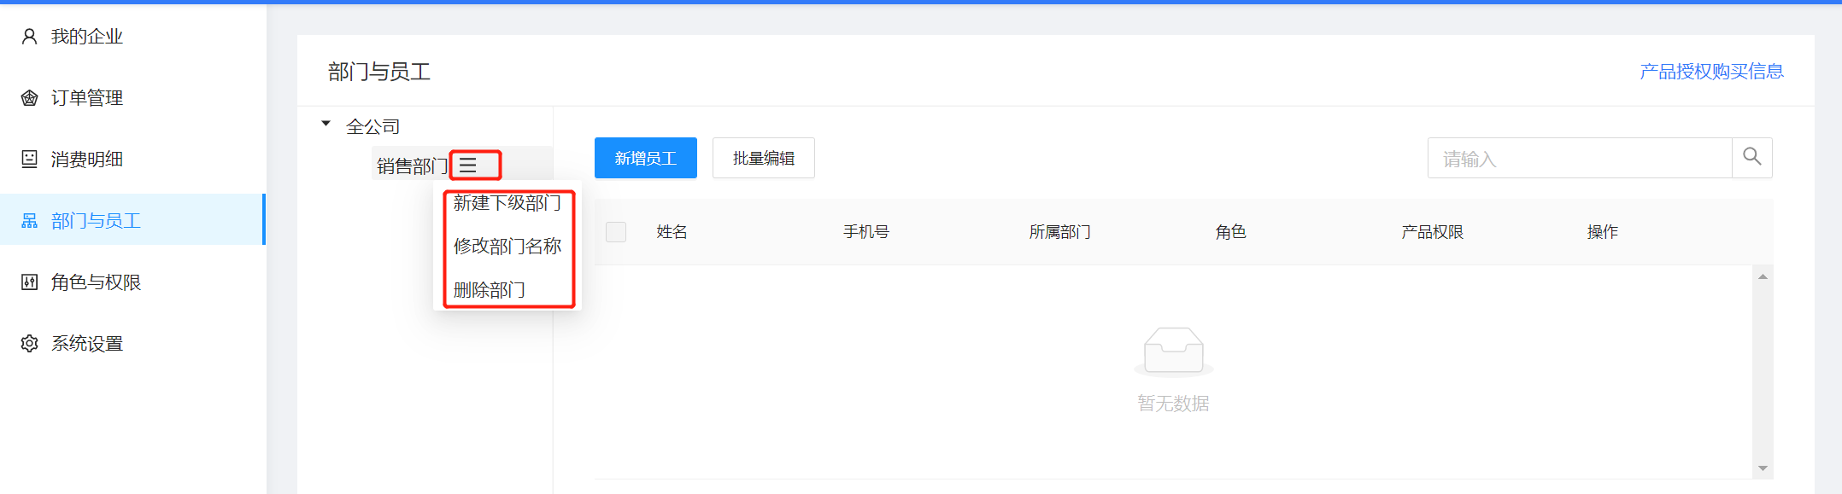The height and width of the screenshot is (494, 1842).
Task: Click the table scrollbar up arrow
Action: pos(1762,276)
